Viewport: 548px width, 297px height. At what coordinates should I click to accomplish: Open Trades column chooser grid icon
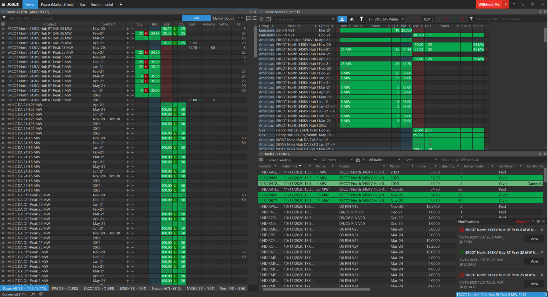[261, 160]
